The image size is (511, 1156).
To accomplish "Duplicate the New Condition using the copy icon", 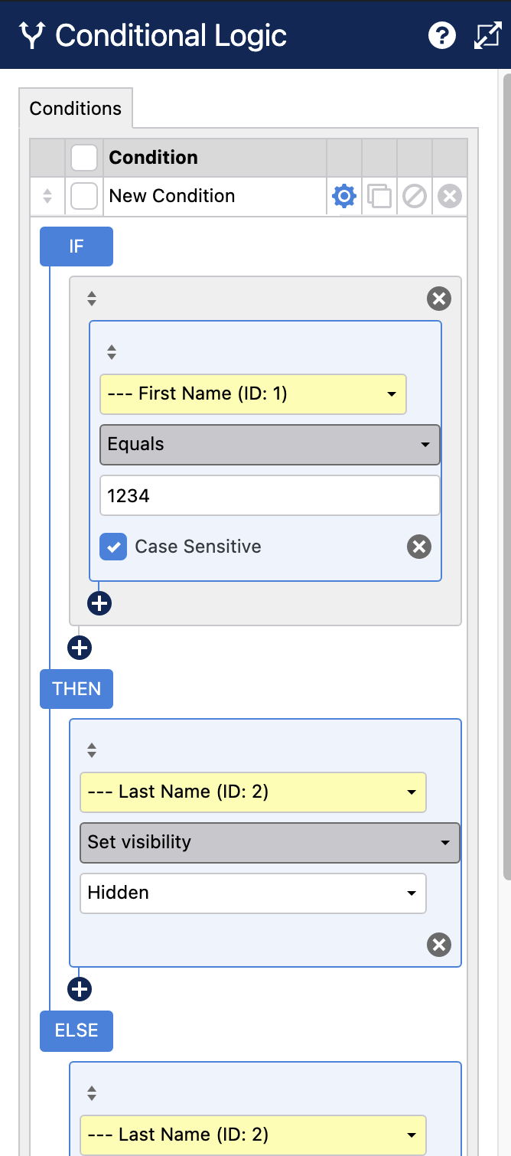I will click(x=379, y=196).
